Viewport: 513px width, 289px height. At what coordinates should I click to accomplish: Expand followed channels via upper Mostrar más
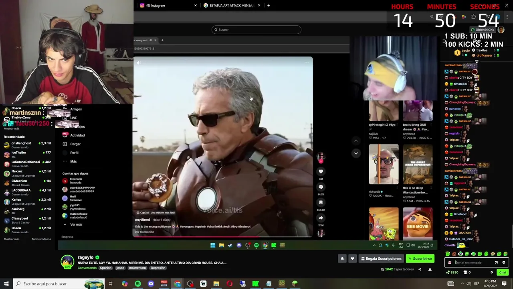(x=11, y=128)
